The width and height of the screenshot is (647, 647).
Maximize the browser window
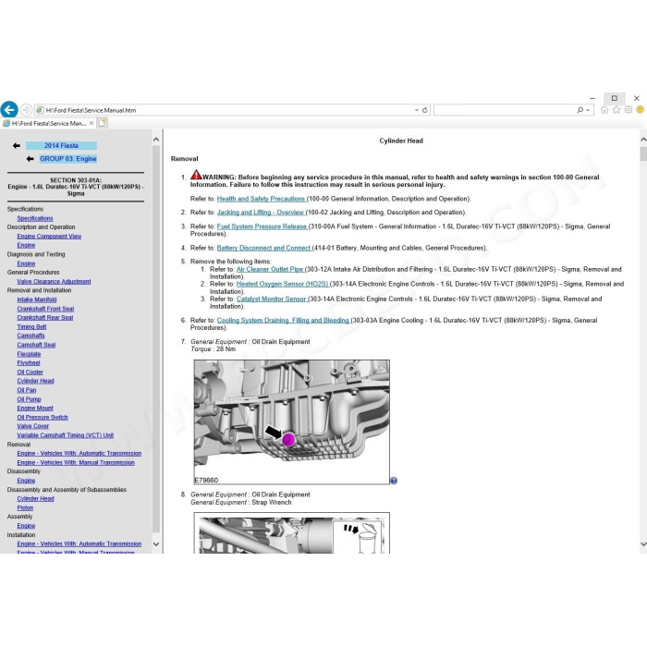click(615, 98)
